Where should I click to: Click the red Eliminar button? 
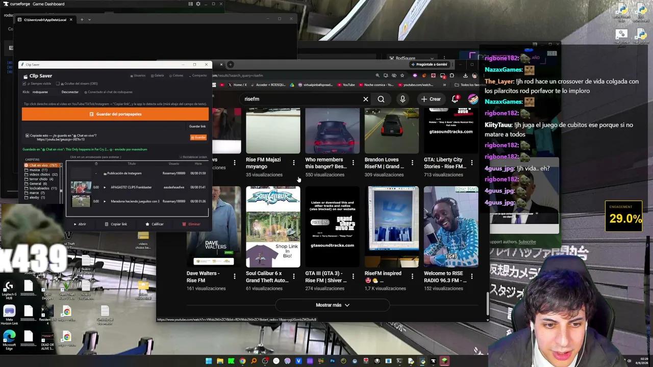tap(191, 224)
